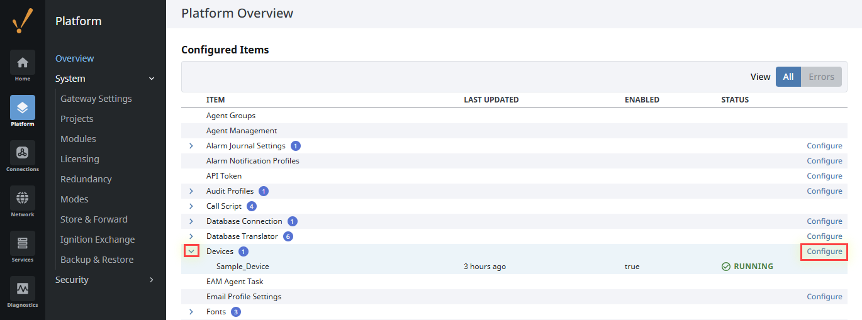Open Store & Forward in sidebar
The image size is (862, 320).
94,219
